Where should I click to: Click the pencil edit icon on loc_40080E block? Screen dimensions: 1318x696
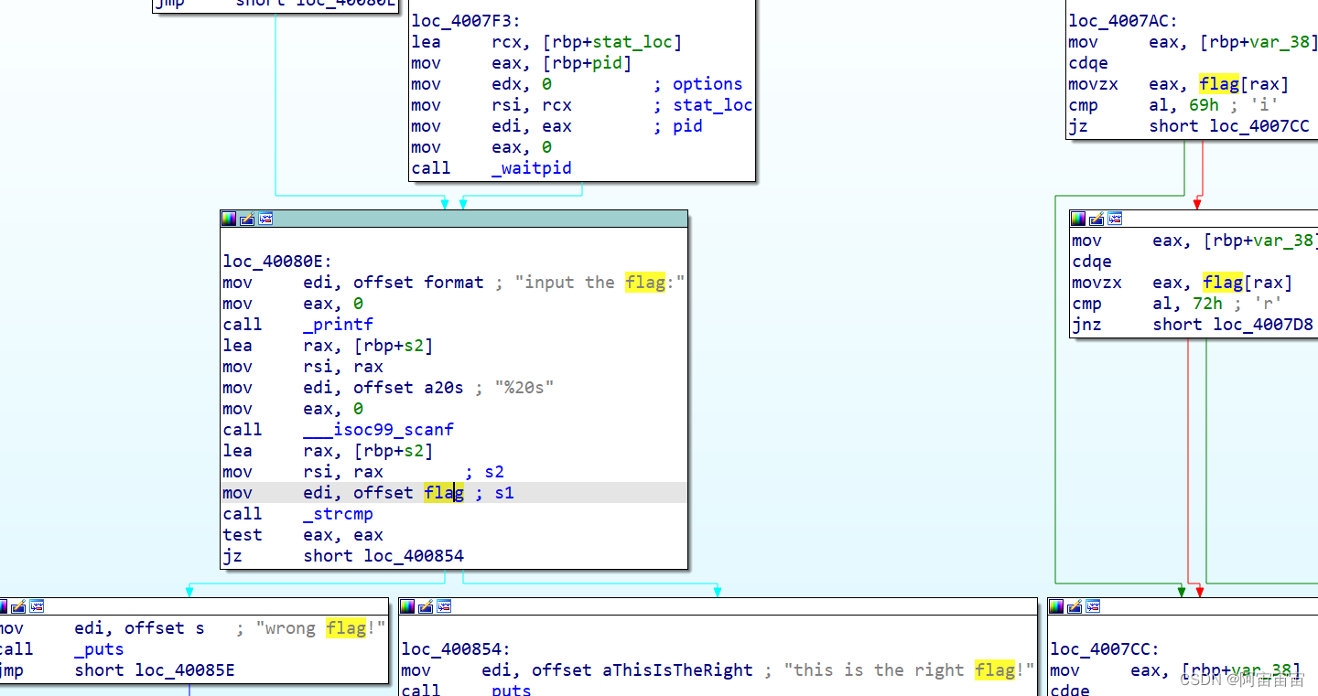coord(246,219)
